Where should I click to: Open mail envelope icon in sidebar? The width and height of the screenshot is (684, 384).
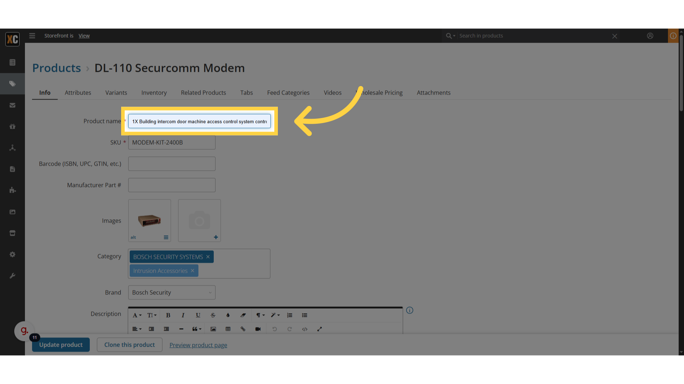point(12,105)
